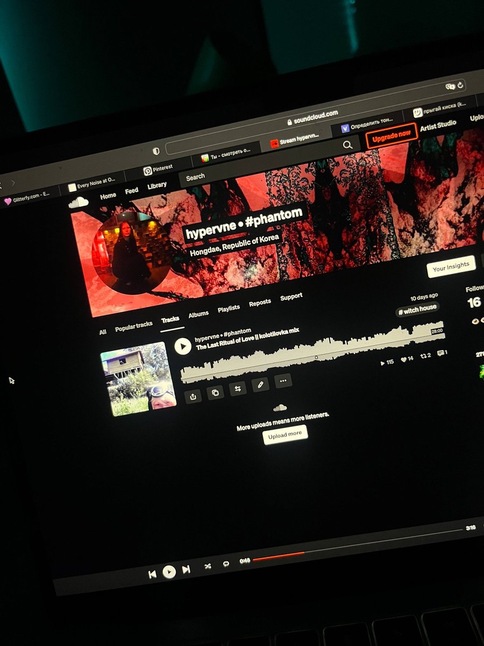The image size is (484, 646).
Task: Copy the track link with copy icon
Action: pos(216,392)
